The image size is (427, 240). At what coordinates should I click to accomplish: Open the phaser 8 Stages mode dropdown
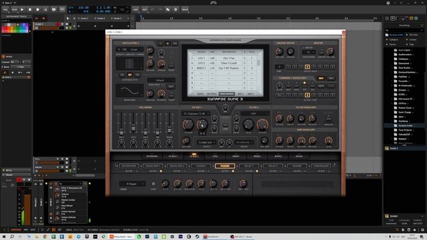(132, 184)
